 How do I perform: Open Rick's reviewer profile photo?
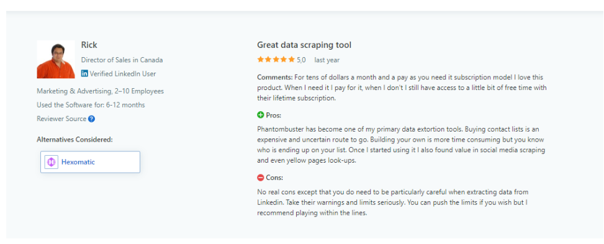pos(56,60)
